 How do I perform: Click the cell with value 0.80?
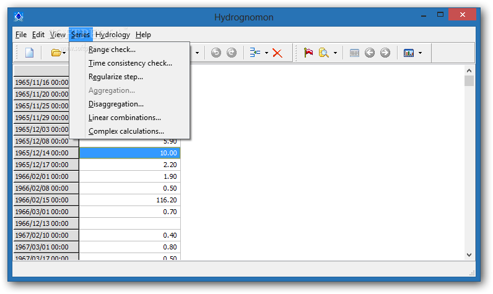[129, 247]
